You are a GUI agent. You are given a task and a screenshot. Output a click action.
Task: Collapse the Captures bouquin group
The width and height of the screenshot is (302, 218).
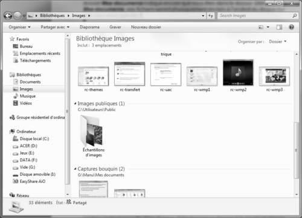[75, 168]
